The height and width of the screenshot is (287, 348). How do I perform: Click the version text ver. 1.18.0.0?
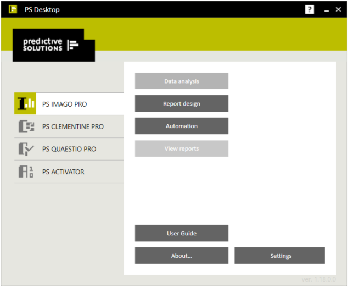click(x=319, y=279)
